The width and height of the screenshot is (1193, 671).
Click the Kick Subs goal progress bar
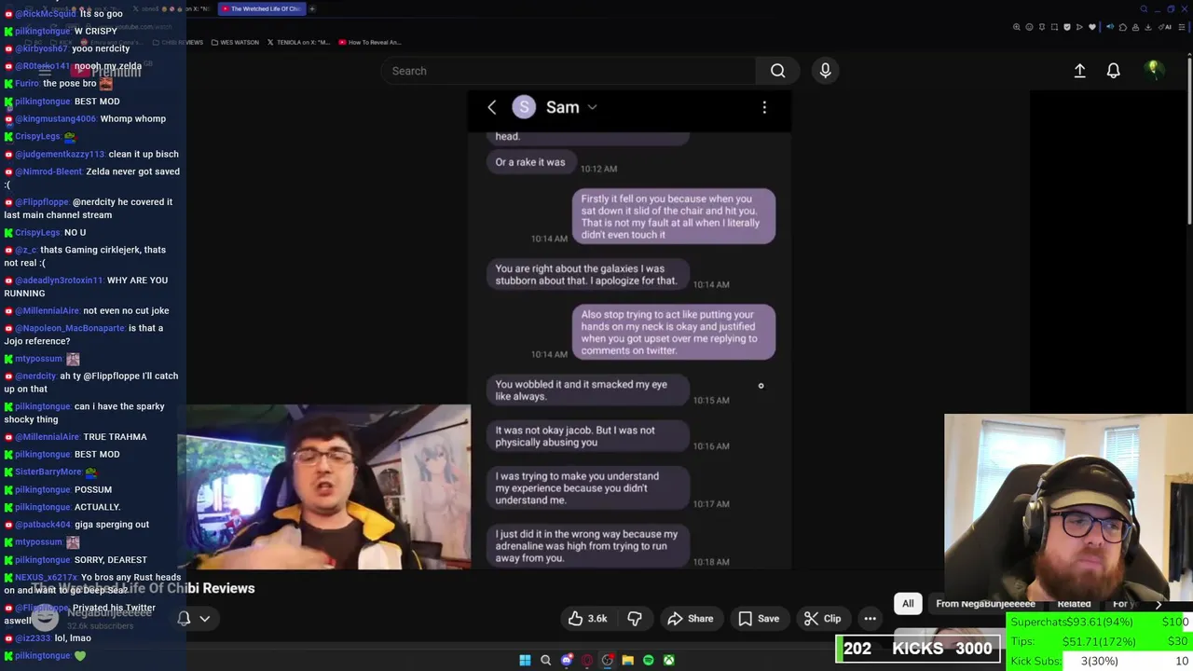point(1100,661)
